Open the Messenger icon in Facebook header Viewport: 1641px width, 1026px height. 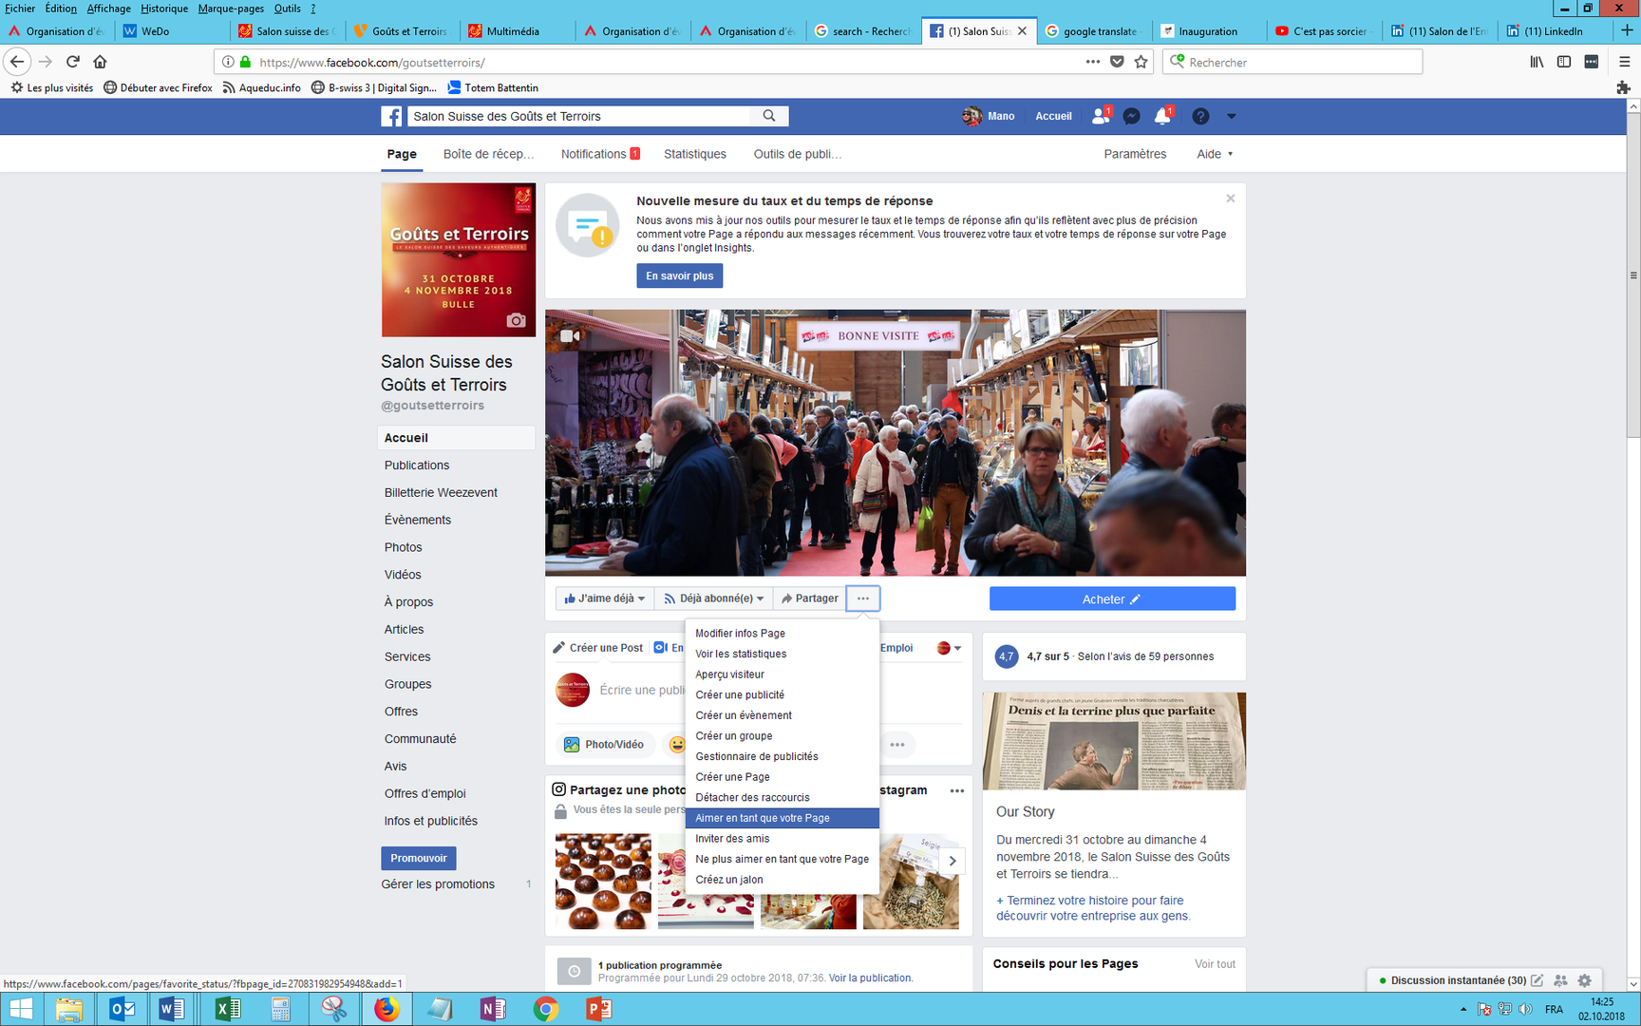1131,116
